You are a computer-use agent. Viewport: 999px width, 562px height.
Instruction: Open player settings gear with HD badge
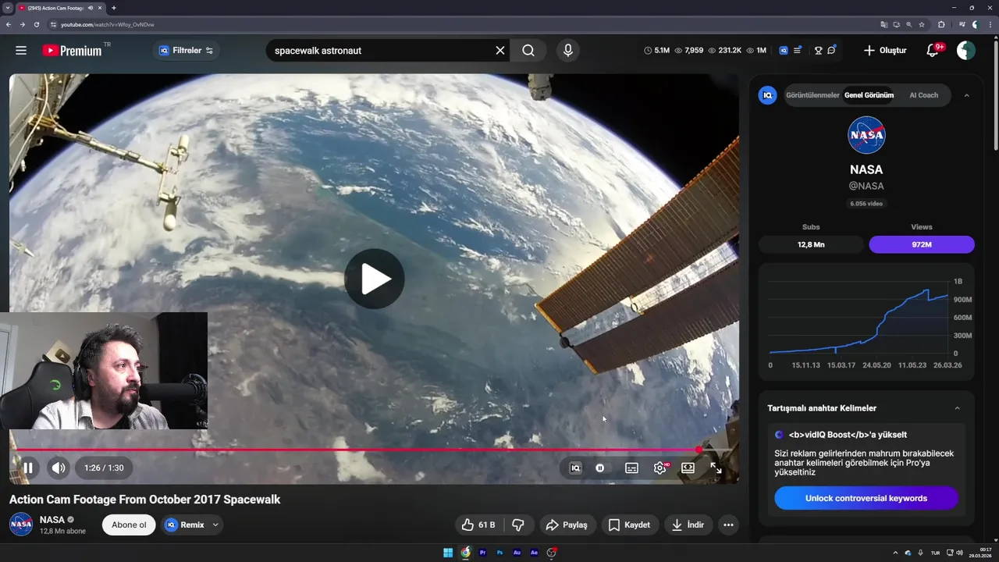pos(660,468)
